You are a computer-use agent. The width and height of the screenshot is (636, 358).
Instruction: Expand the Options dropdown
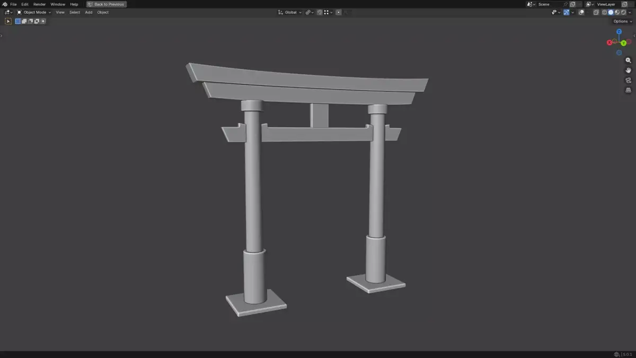621,21
